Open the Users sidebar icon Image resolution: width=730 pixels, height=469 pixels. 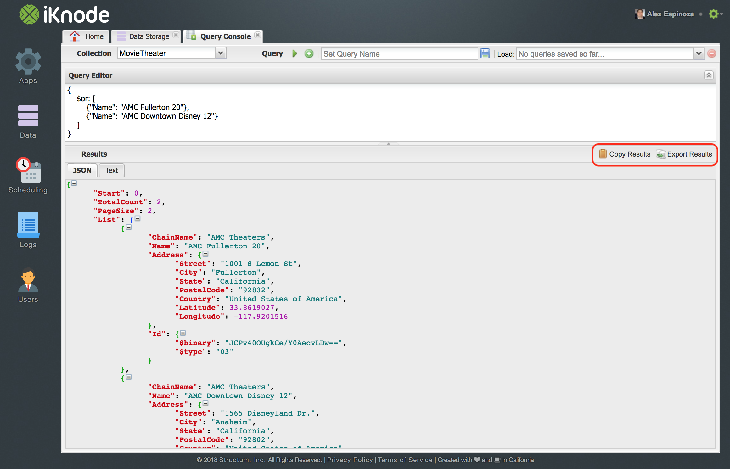tap(28, 280)
